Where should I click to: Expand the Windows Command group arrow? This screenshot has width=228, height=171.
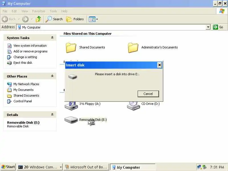(61, 167)
